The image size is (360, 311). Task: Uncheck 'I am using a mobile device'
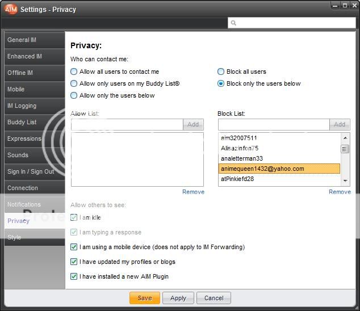pos(74,247)
